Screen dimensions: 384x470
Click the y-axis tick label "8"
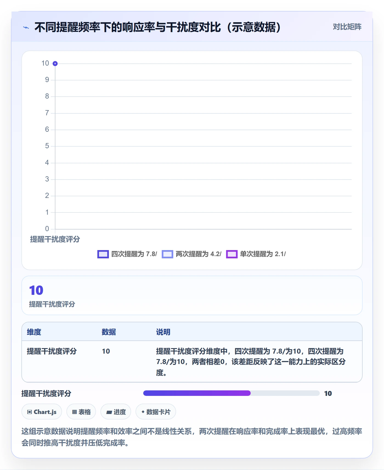point(47,96)
